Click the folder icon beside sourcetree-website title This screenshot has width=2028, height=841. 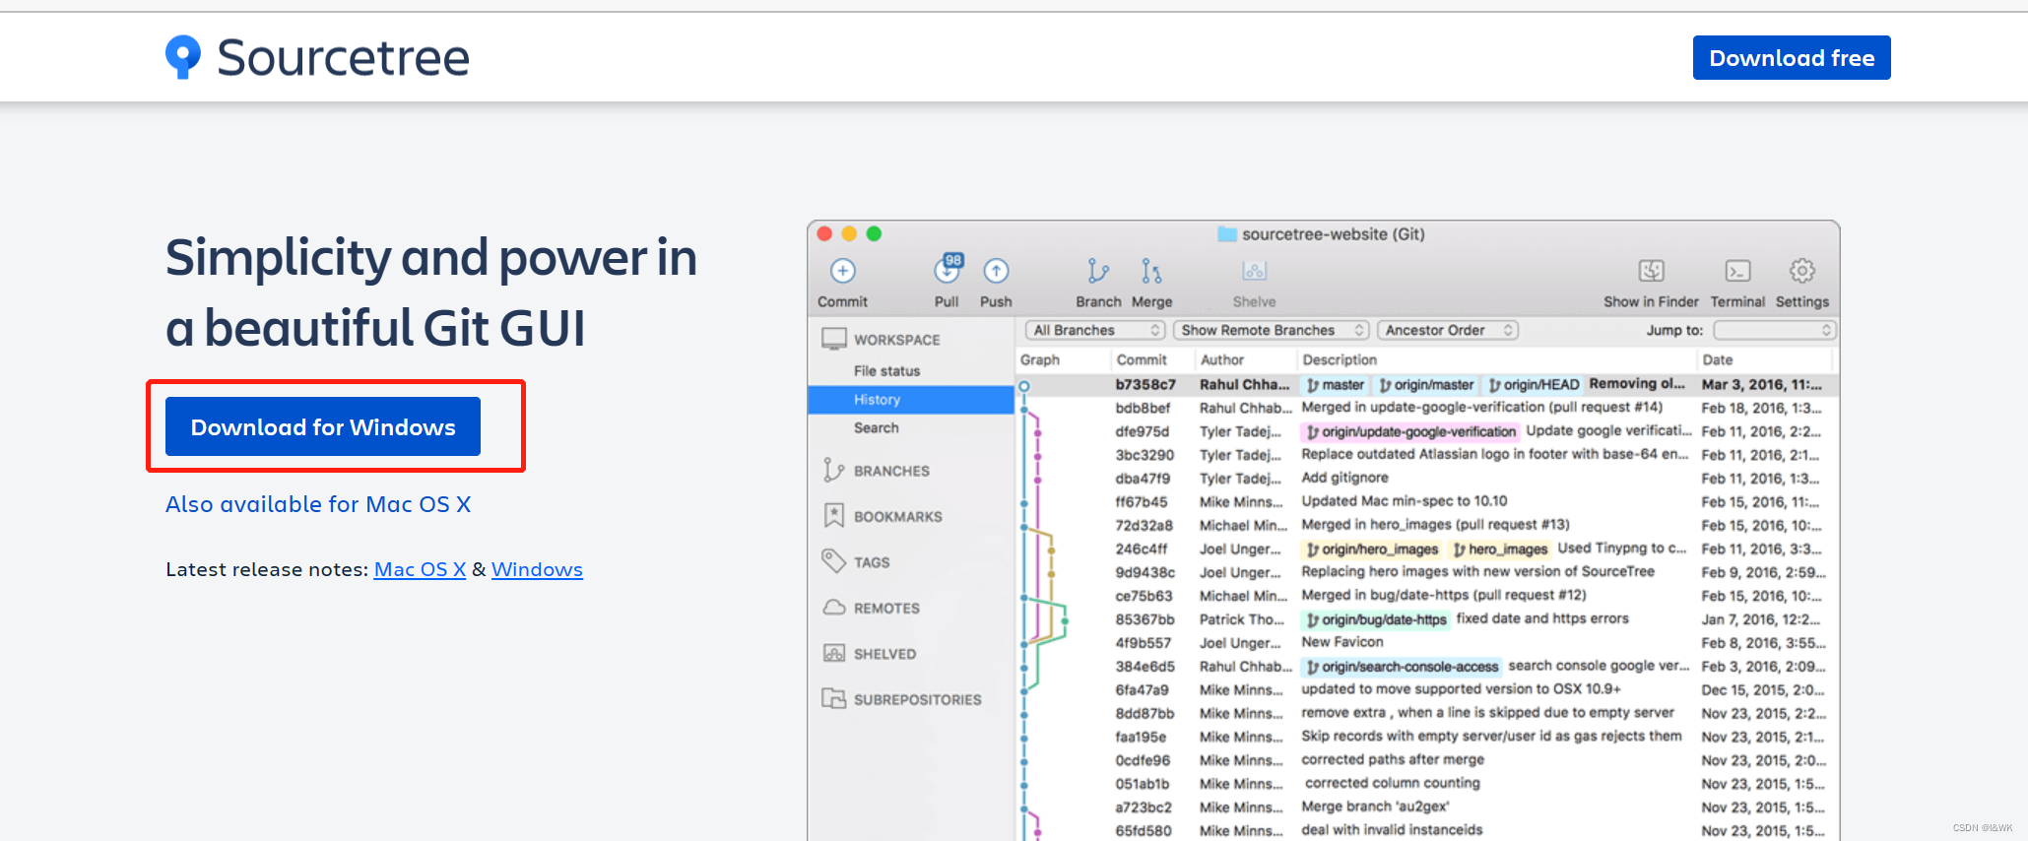click(1227, 234)
